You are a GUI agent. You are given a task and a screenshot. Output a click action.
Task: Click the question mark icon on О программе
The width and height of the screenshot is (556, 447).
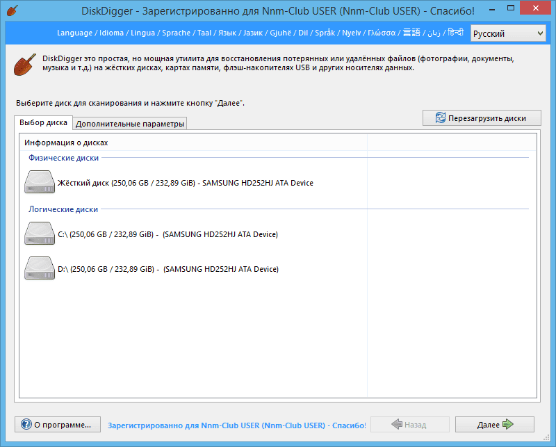(x=26, y=425)
